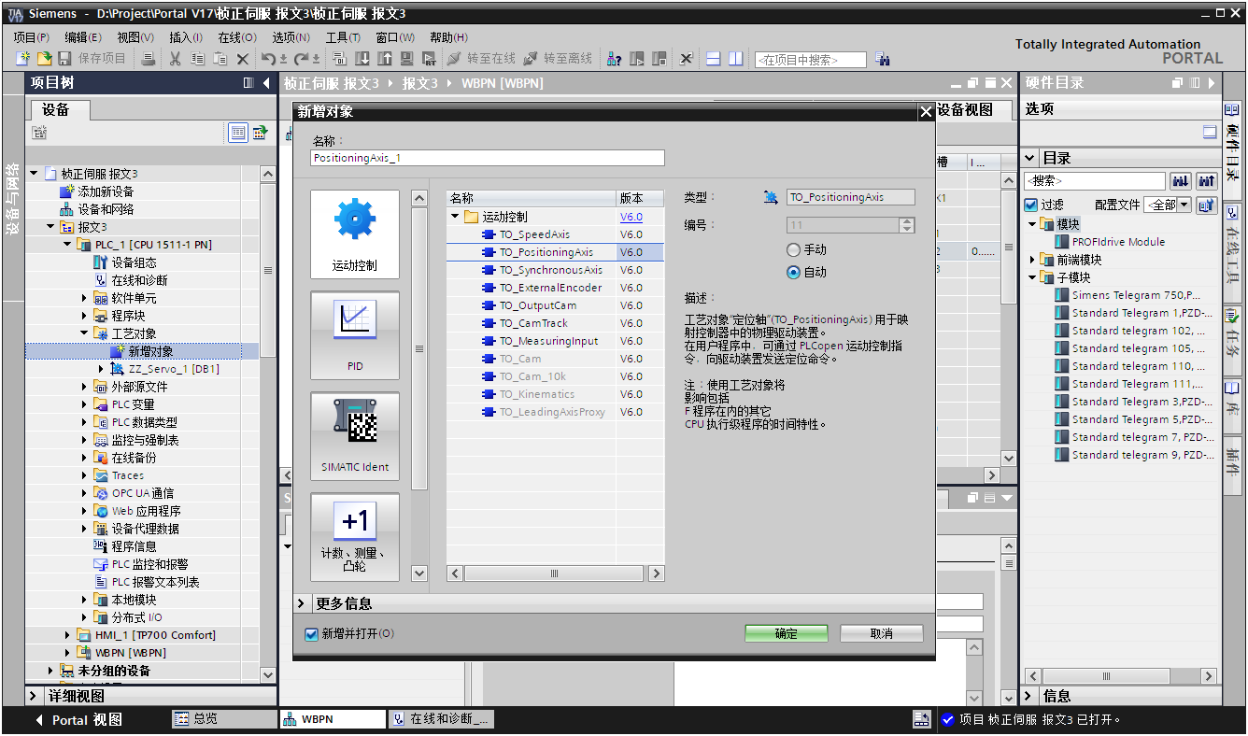The height and width of the screenshot is (736, 1248).
Task: Click the split editor vertically icon
Action: point(736,59)
